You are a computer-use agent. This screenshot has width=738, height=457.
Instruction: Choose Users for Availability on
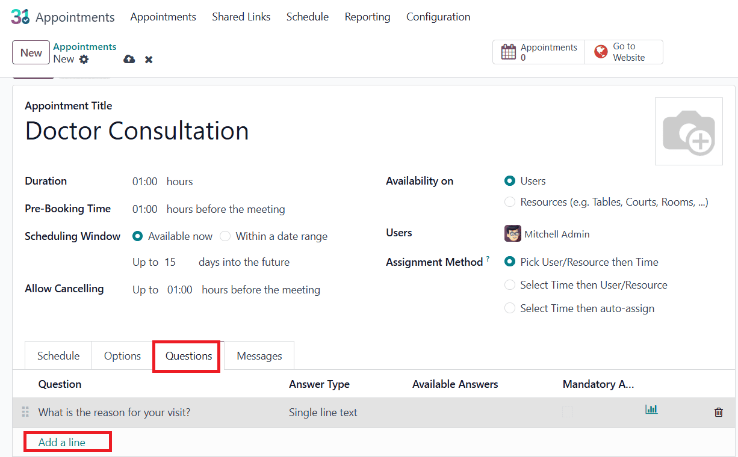tap(510, 181)
